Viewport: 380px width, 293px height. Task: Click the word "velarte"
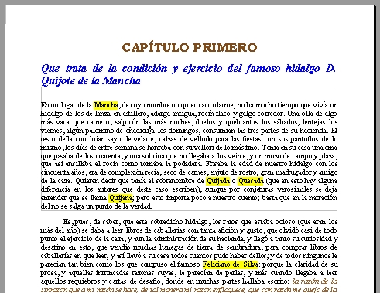[143, 139]
